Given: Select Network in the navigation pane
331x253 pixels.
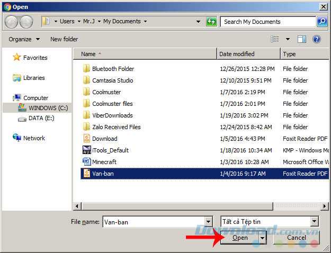Looking at the screenshot, I should [34, 138].
